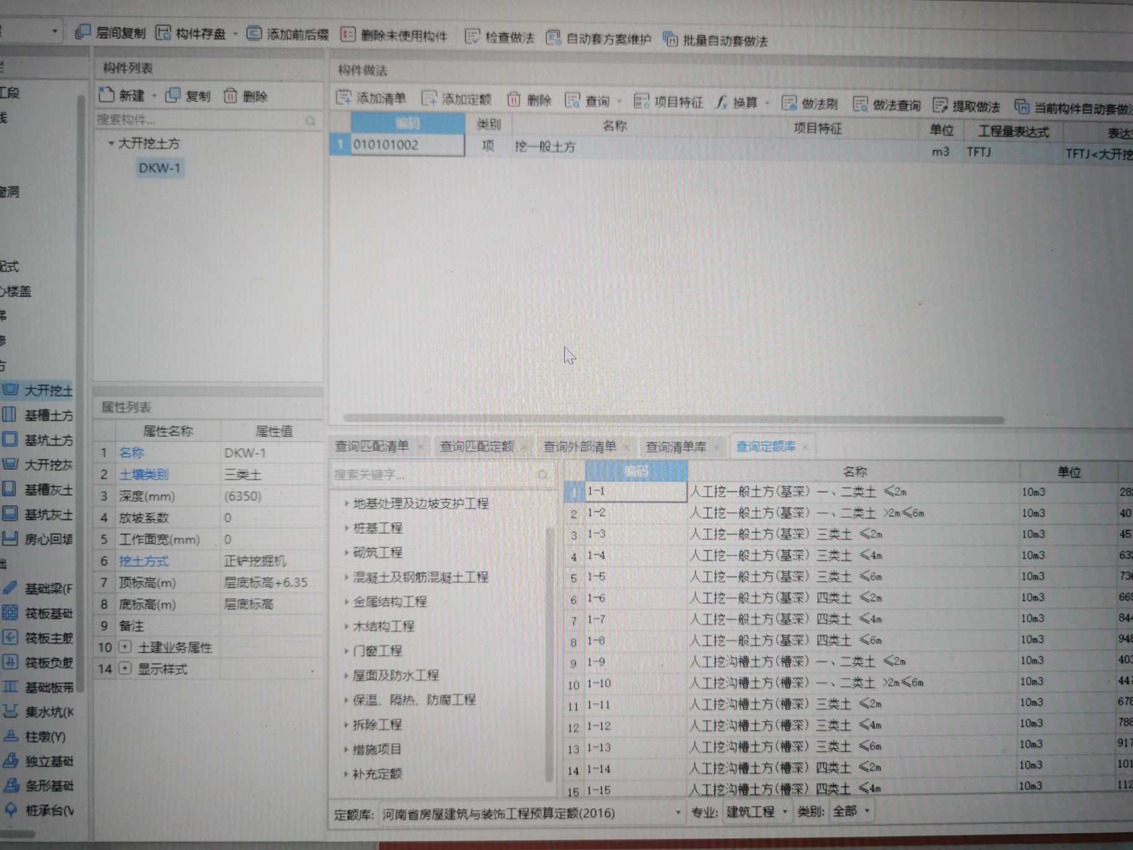Click the 检查做法 icon

(x=472, y=36)
